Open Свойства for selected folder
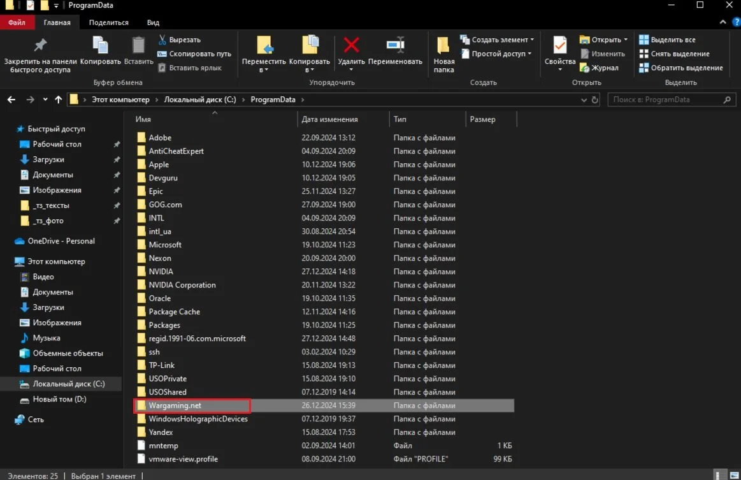The image size is (741, 480). click(x=560, y=54)
